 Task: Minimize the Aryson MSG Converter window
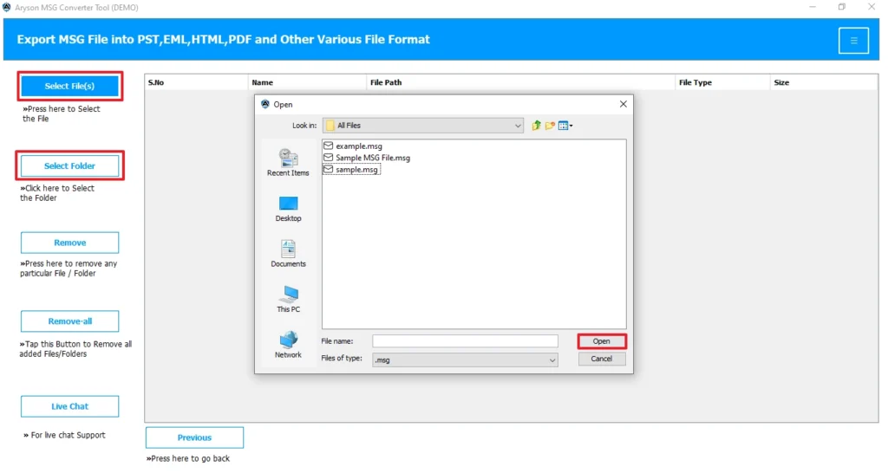click(813, 7)
